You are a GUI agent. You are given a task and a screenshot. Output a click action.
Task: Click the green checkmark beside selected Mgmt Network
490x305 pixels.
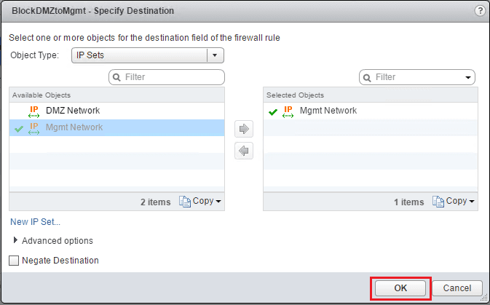272,111
